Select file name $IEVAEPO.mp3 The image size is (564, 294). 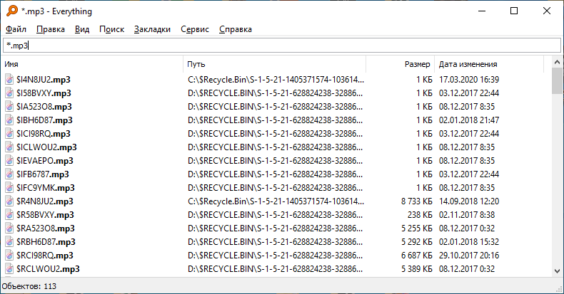pyautogui.click(x=44, y=161)
